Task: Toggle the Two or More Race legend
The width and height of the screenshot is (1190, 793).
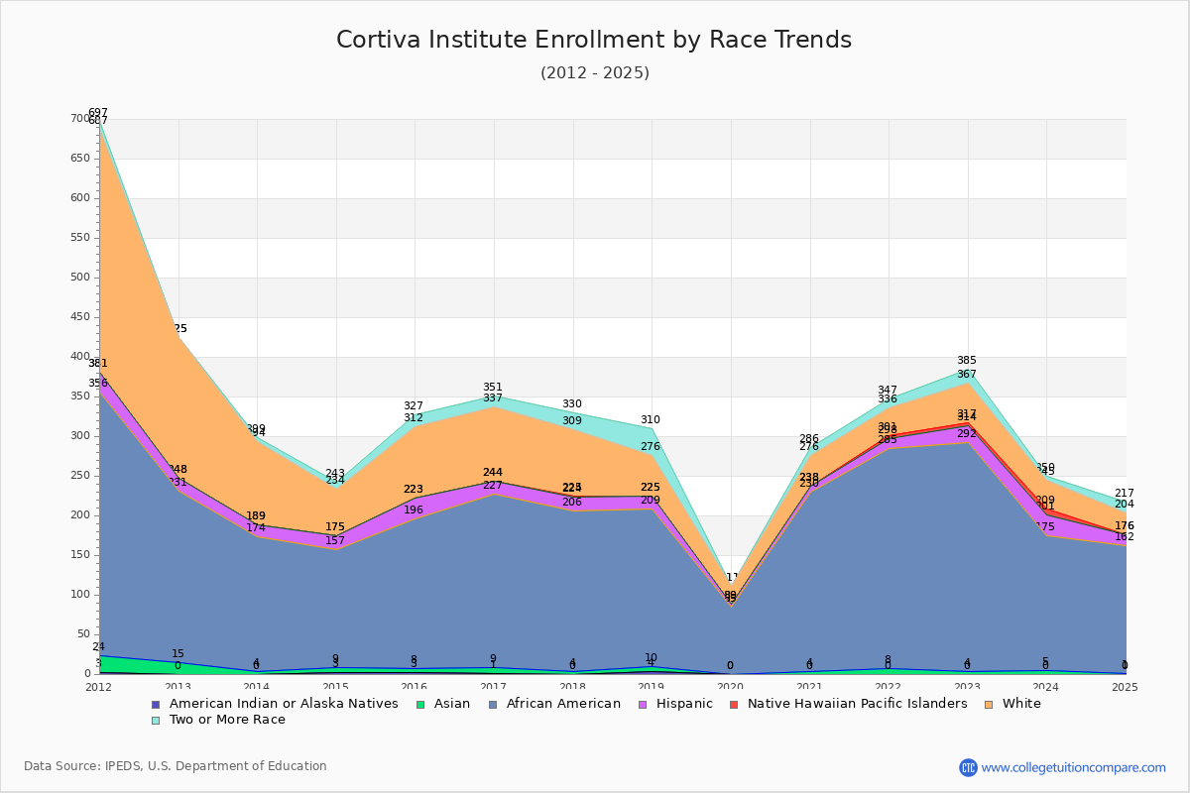Action: click(218, 720)
